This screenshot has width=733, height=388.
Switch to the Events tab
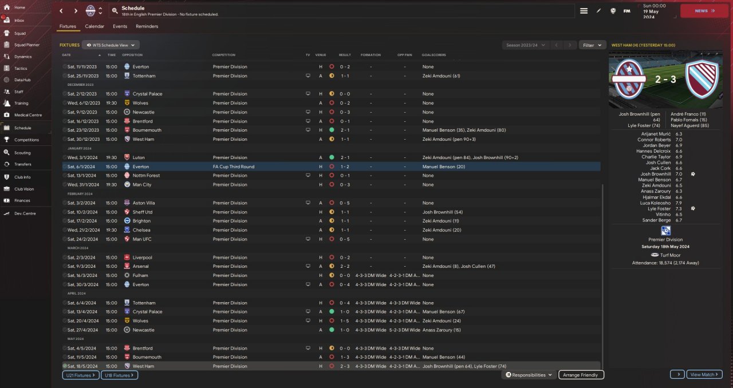(120, 26)
